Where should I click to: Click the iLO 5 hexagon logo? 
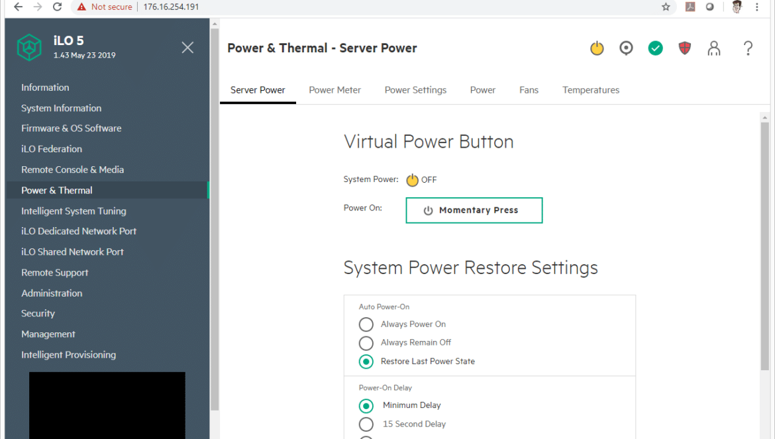[x=29, y=48]
